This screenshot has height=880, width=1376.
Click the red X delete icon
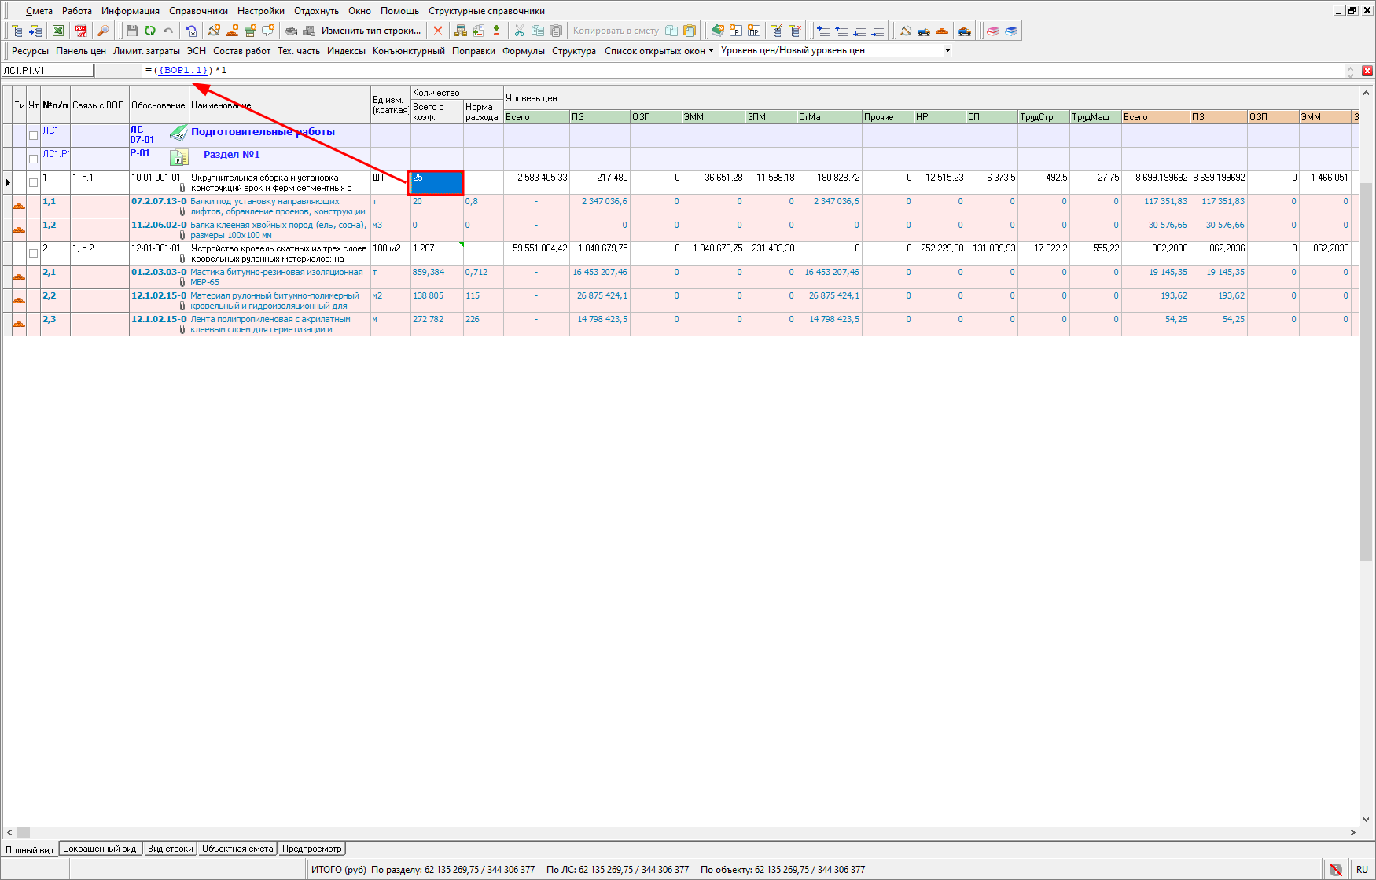[438, 31]
